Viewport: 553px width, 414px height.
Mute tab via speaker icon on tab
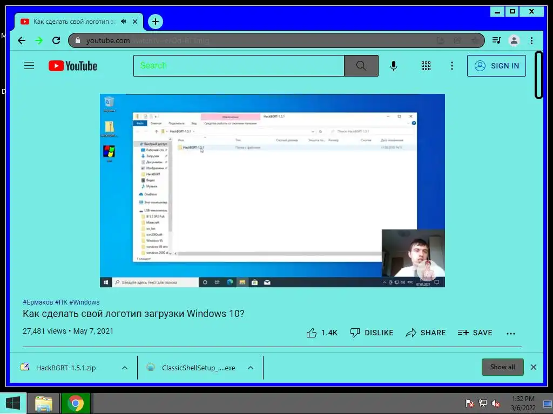pyautogui.click(x=124, y=22)
